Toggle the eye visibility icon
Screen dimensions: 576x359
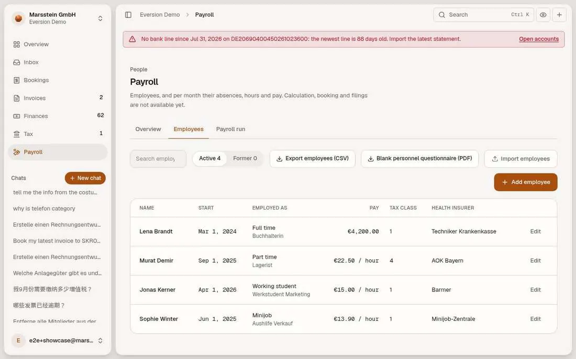pyautogui.click(x=543, y=15)
